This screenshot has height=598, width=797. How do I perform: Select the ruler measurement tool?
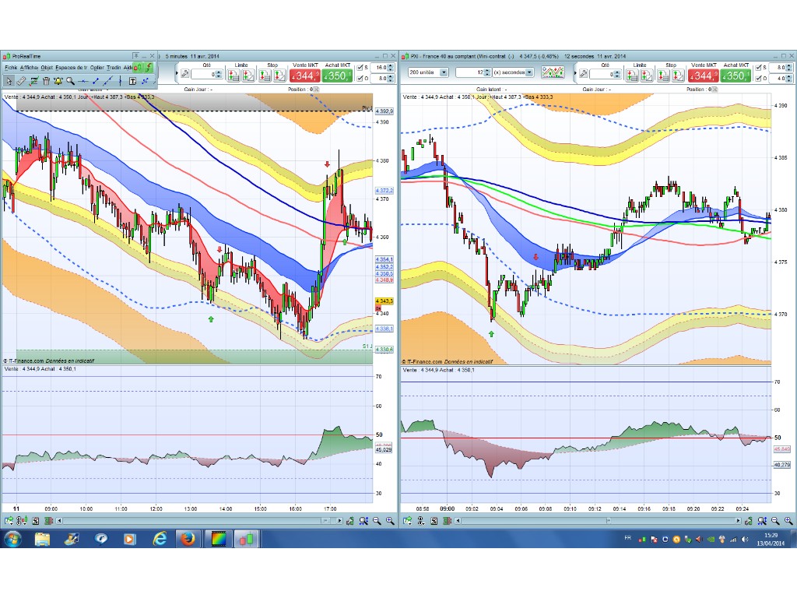point(21,81)
